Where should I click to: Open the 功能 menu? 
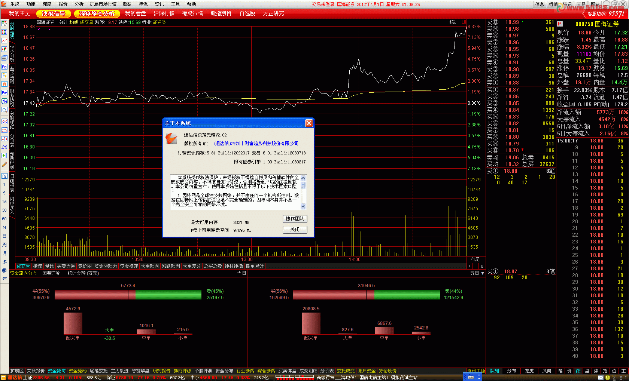click(31, 4)
